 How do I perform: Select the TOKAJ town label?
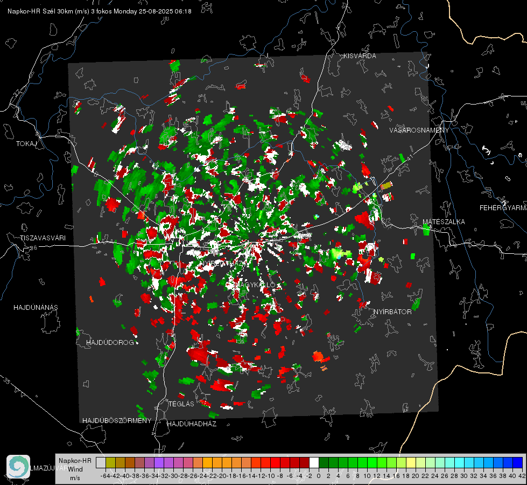(26, 144)
